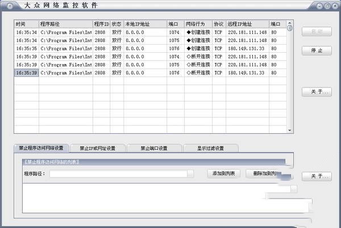Select the 创建连接 row with local port 1075
Image resolution: width=341 pixels, height=228 pixels.
click(x=148, y=41)
